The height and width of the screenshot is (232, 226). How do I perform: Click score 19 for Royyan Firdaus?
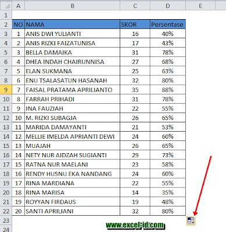coord(135,202)
